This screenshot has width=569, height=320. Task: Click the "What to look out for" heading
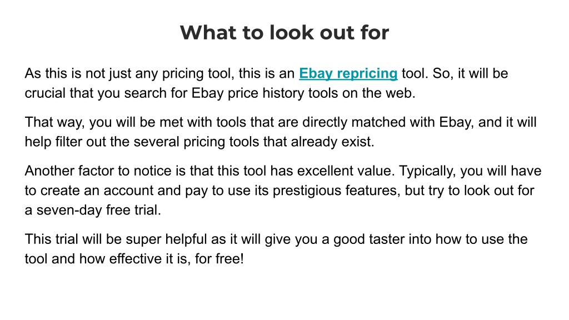click(x=284, y=33)
